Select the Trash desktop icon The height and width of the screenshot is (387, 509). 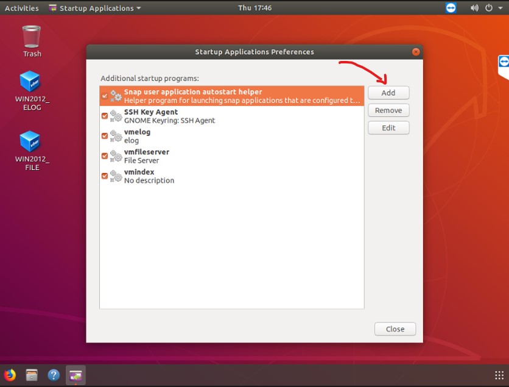click(32, 41)
